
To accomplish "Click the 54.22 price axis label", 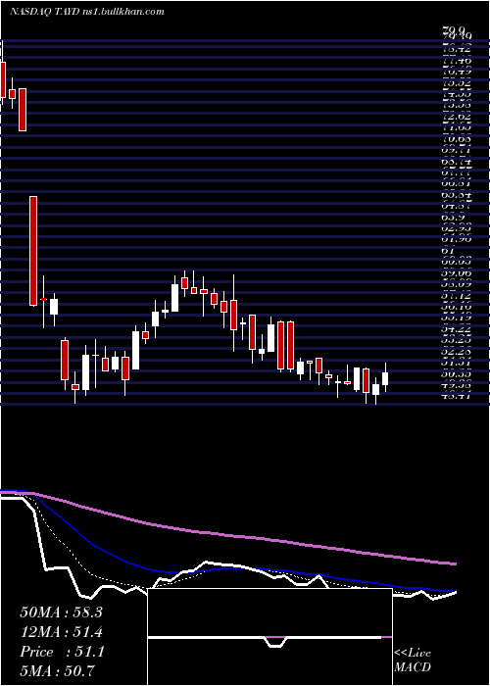I will pos(456,329).
